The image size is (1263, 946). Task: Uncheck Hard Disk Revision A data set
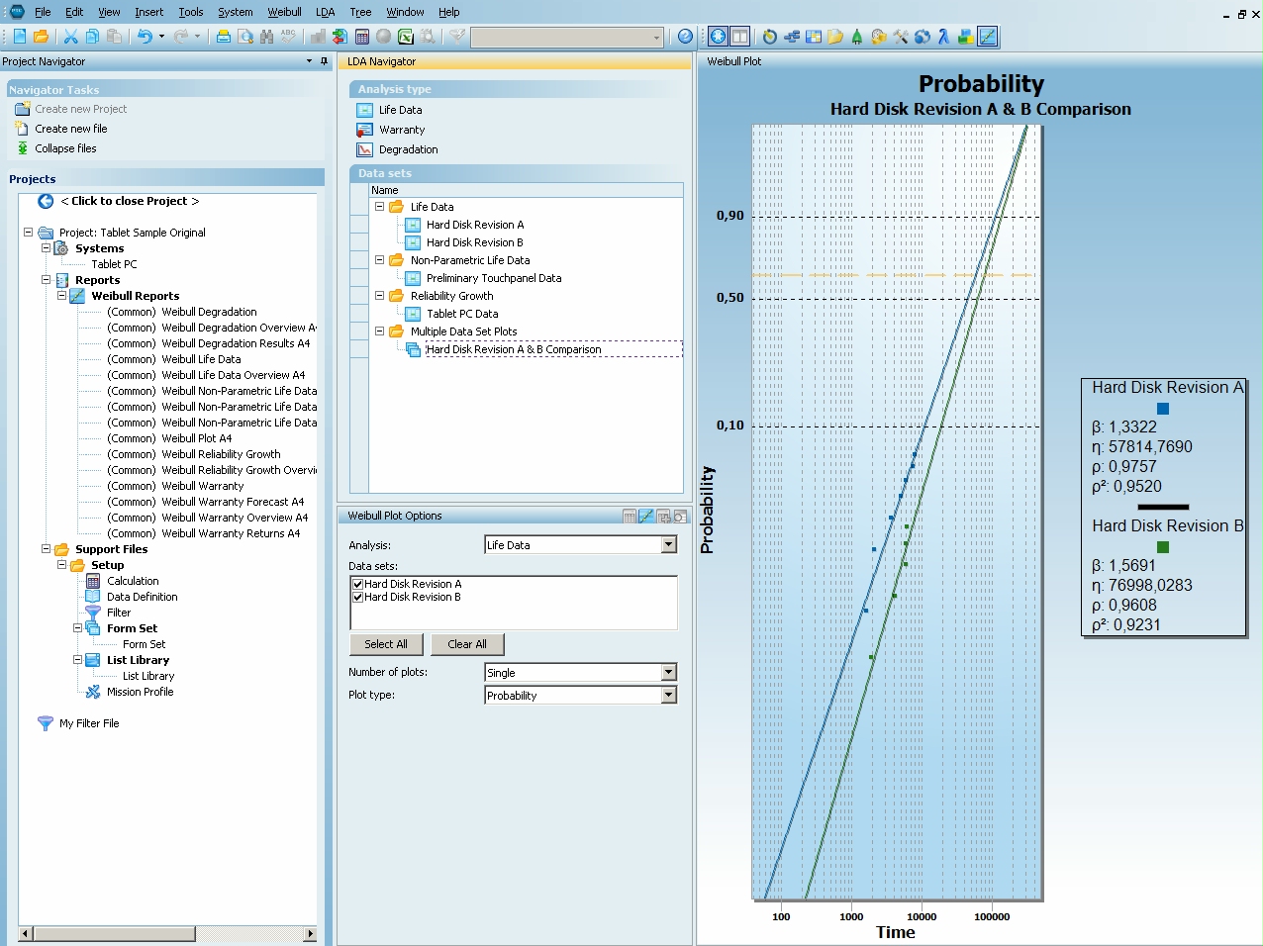tap(357, 584)
